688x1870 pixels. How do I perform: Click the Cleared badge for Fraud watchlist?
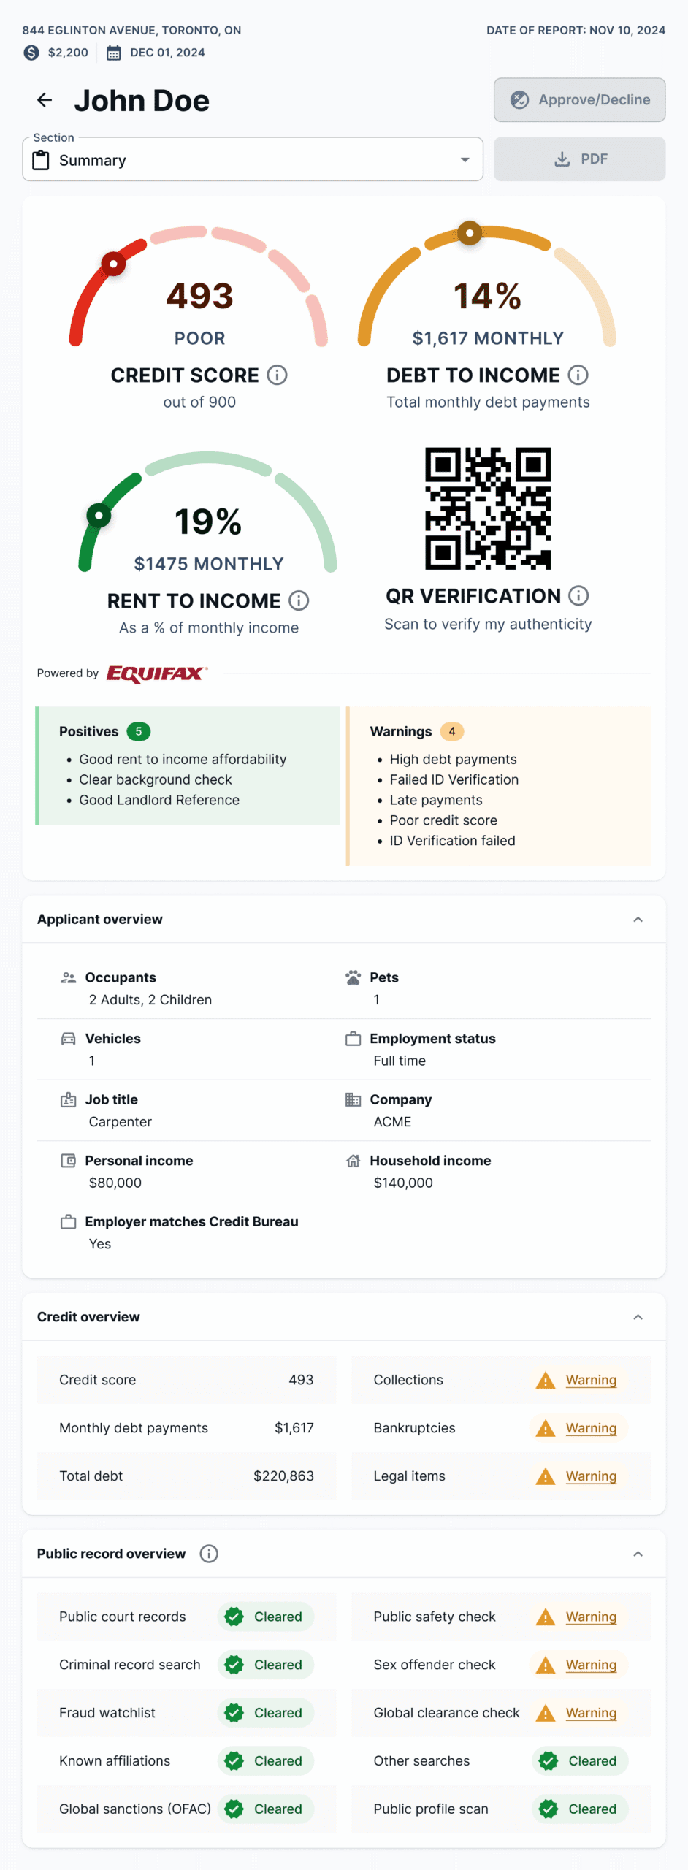(265, 1713)
